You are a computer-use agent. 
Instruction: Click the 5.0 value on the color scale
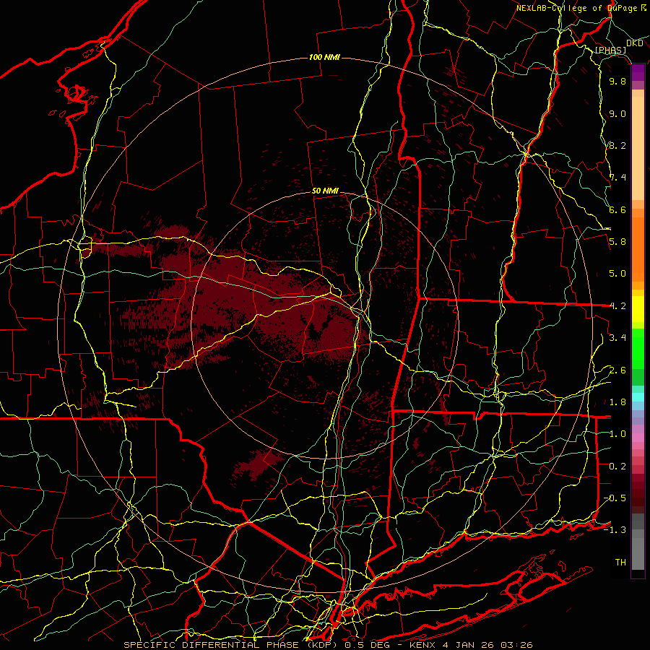coord(617,274)
